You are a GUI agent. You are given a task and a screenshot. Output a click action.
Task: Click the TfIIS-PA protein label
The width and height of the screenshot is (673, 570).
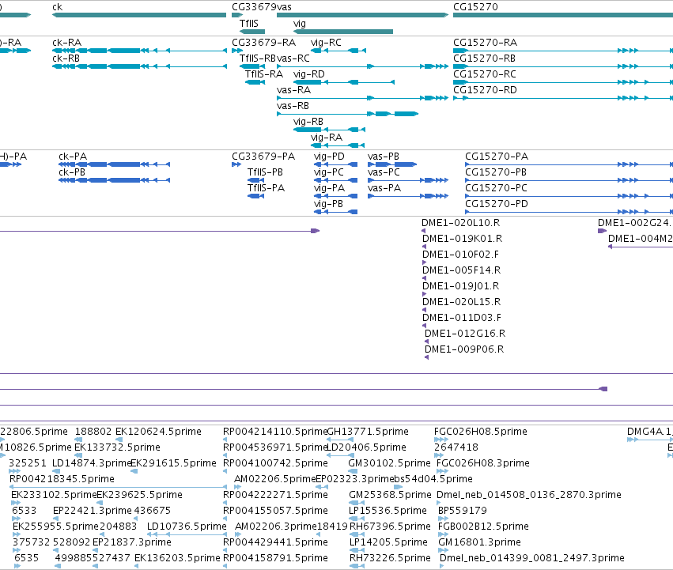tap(266, 188)
